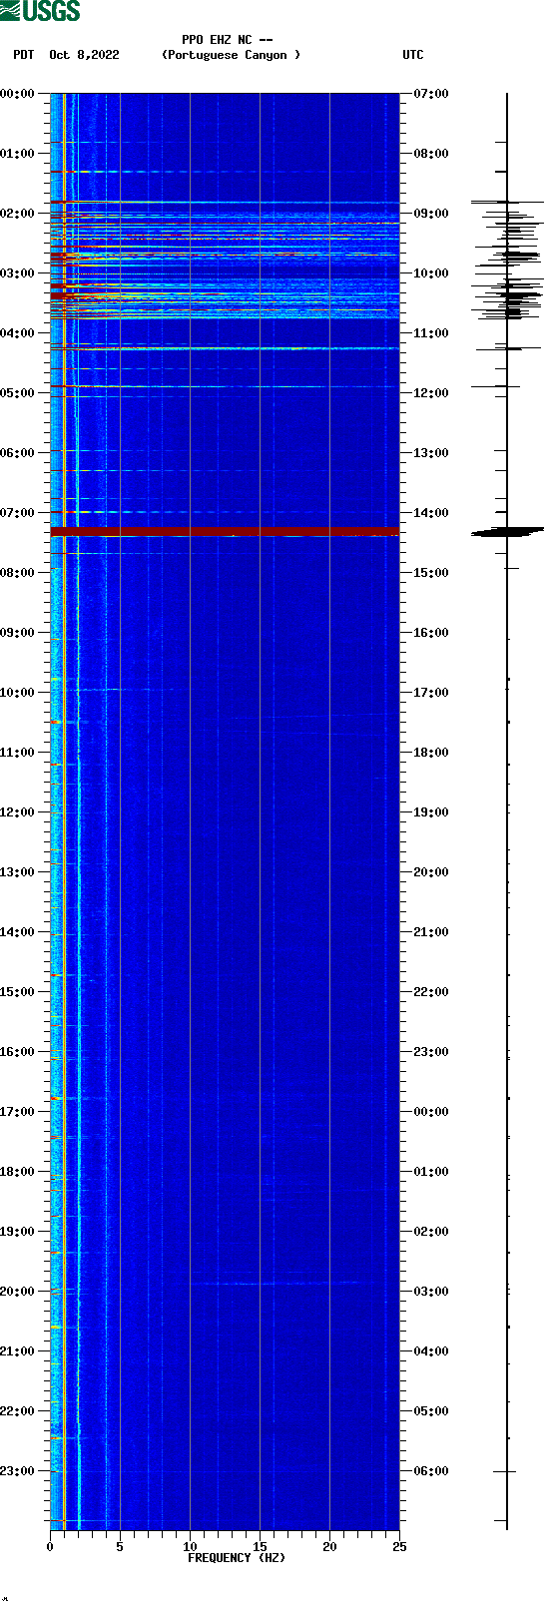Click the 00:00 UTC time label
The image size is (551, 1610).
coord(431,1112)
